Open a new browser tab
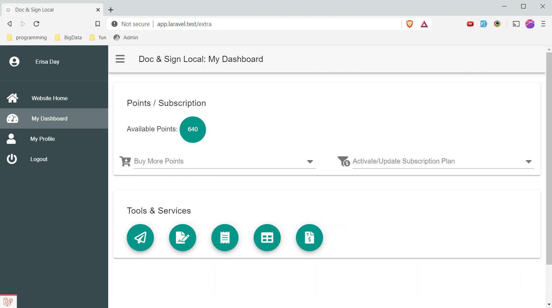This screenshot has width=552, height=308. pos(111,10)
